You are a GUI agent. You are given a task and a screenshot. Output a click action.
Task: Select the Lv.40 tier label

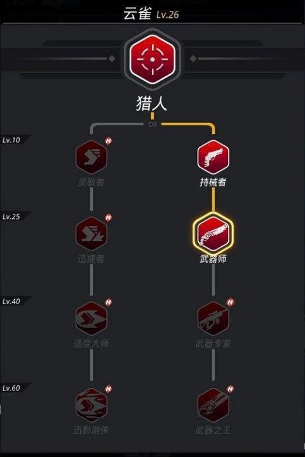tap(11, 301)
